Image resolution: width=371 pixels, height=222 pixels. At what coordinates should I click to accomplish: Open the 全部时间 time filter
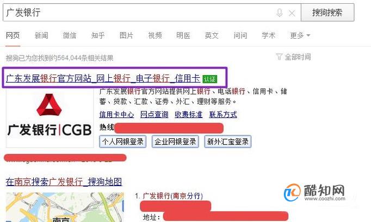pyautogui.click(x=293, y=57)
